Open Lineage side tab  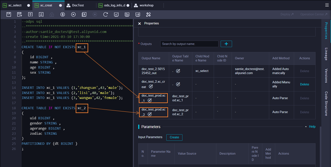pyautogui.click(x=326, y=54)
